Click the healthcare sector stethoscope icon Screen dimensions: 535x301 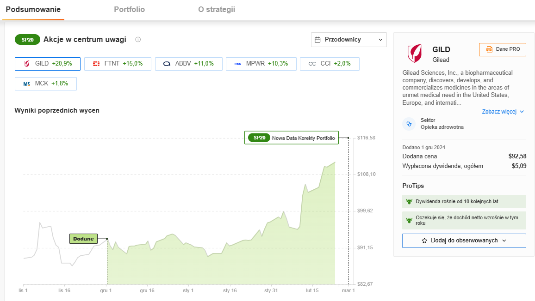[x=409, y=124]
